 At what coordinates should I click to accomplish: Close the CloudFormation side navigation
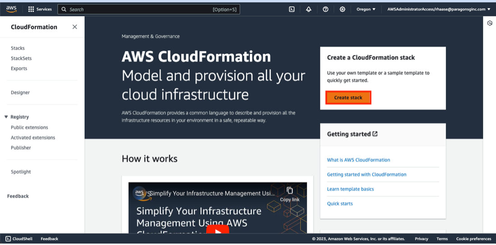pyautogui.click(x=75, y=27)
